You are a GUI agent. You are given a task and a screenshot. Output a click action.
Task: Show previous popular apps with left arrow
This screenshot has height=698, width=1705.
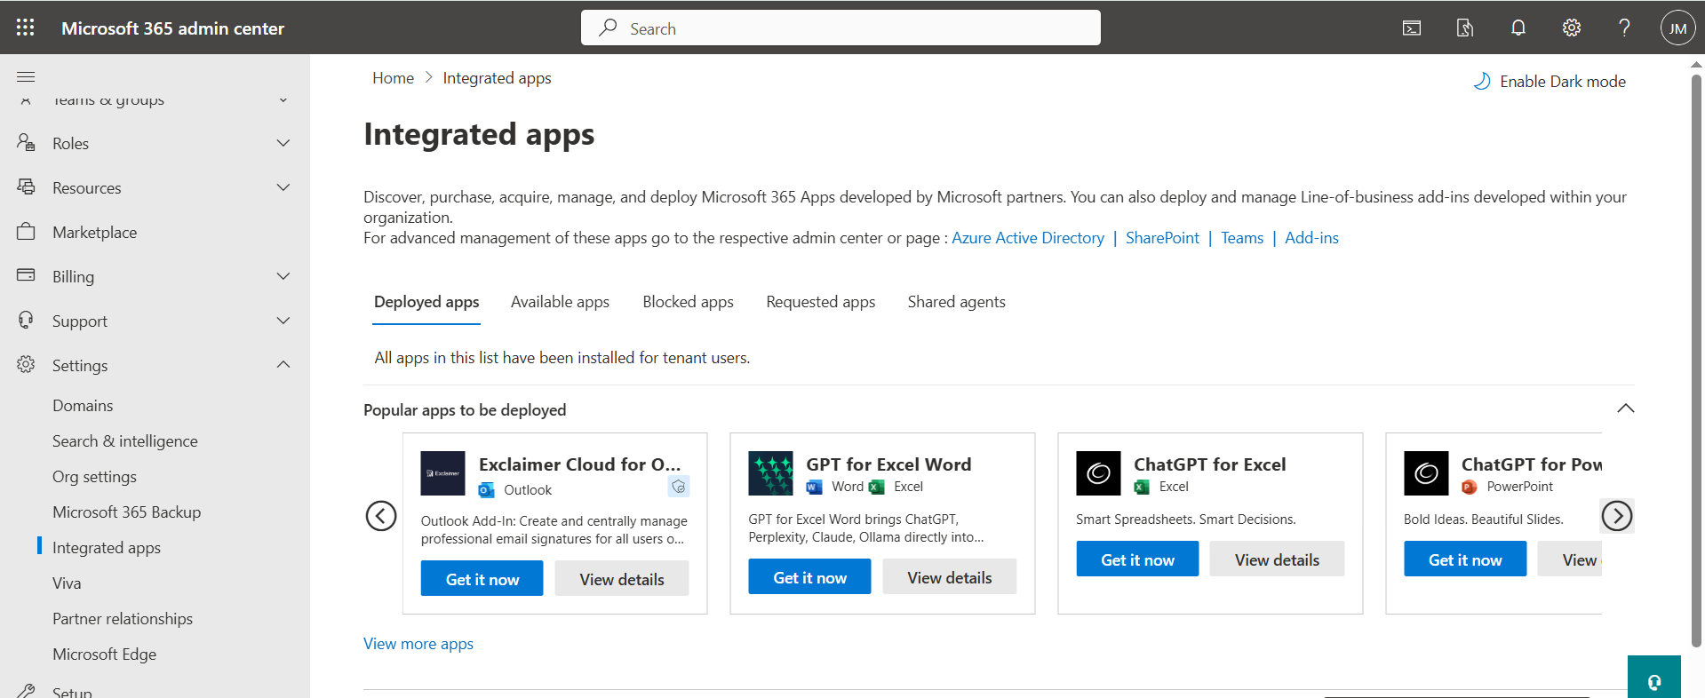381,516
